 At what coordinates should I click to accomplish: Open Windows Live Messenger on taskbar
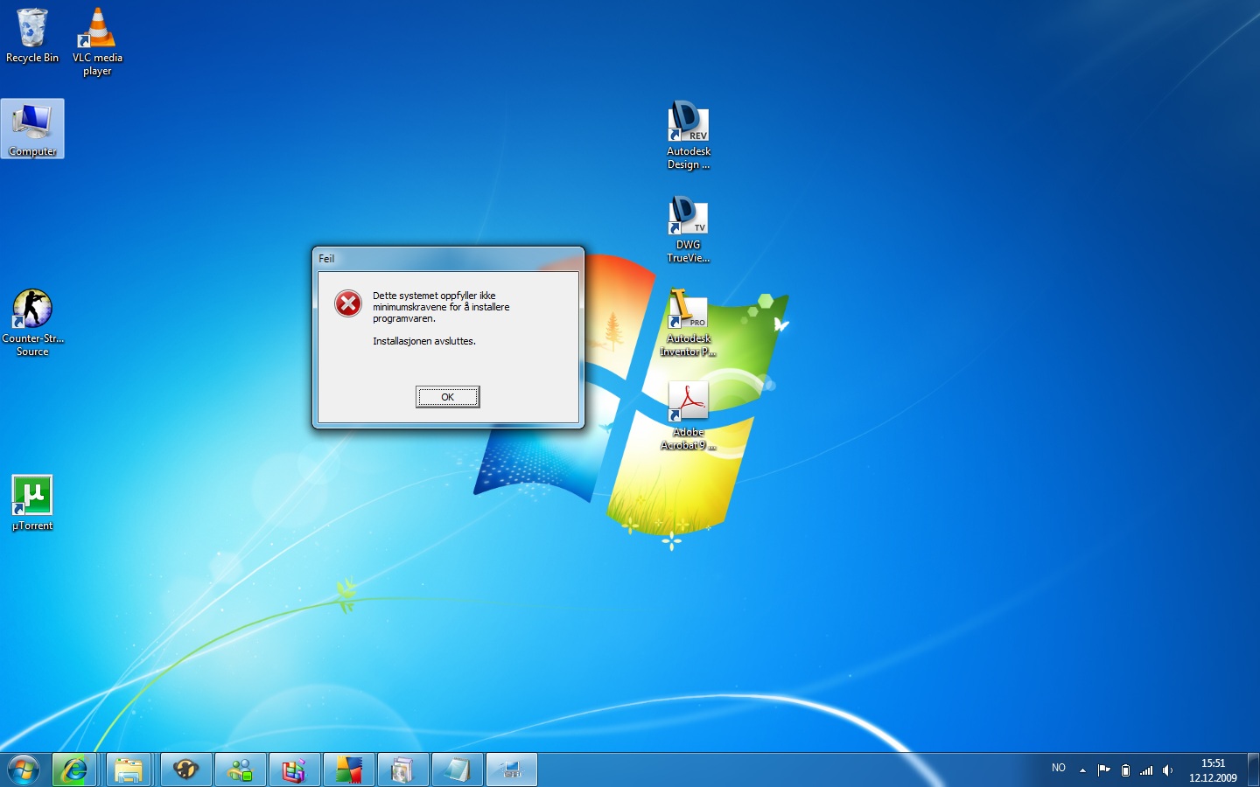(241, 770)
